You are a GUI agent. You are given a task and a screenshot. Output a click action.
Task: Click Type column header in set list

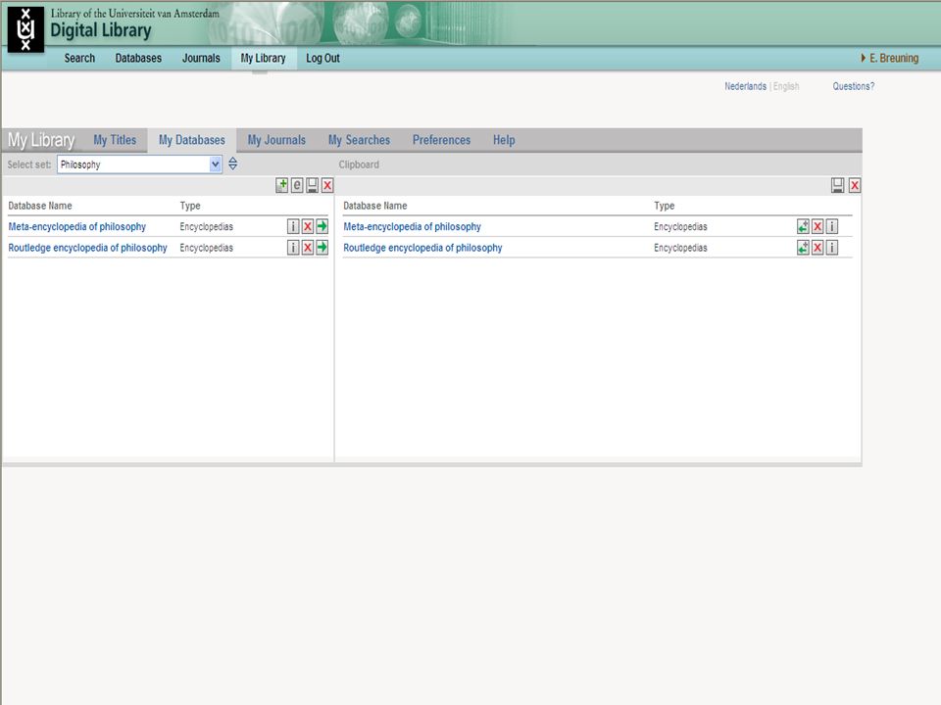190,206
